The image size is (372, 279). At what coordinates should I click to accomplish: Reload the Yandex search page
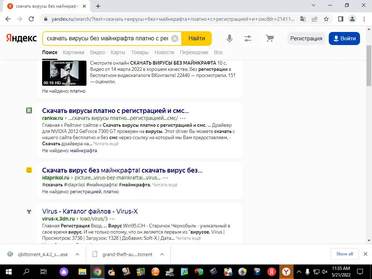point(31,19)
